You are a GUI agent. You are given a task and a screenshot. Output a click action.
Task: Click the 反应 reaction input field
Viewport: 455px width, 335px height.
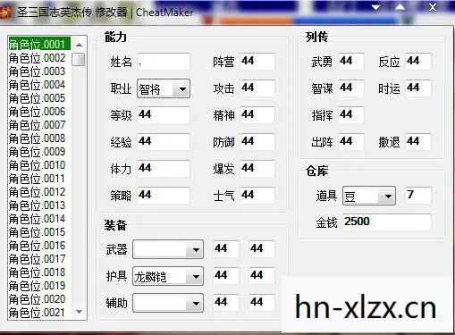coord(418,62)
